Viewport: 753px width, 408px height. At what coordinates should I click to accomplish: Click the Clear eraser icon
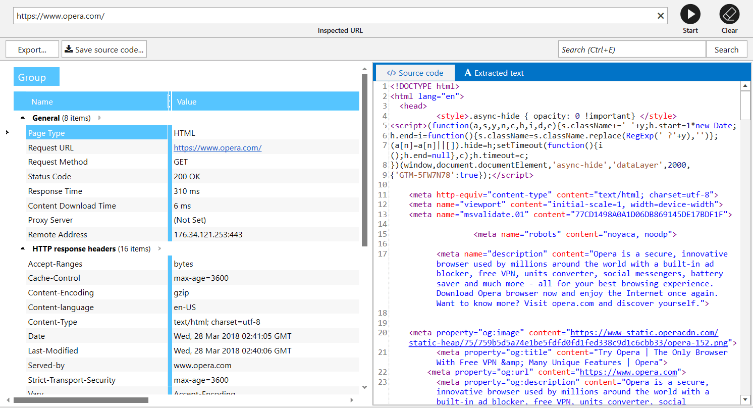[x=729, y=14]
